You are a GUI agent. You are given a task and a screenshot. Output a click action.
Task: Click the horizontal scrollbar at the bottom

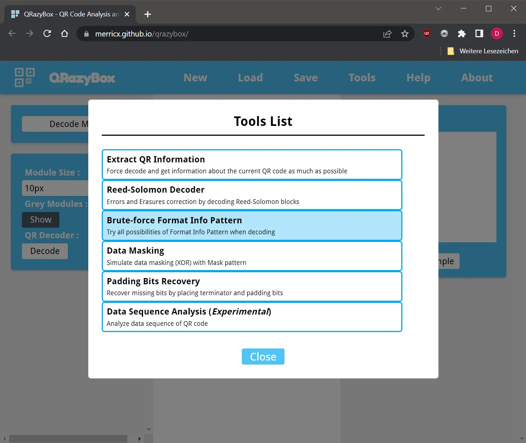click(x=68, y=439)
